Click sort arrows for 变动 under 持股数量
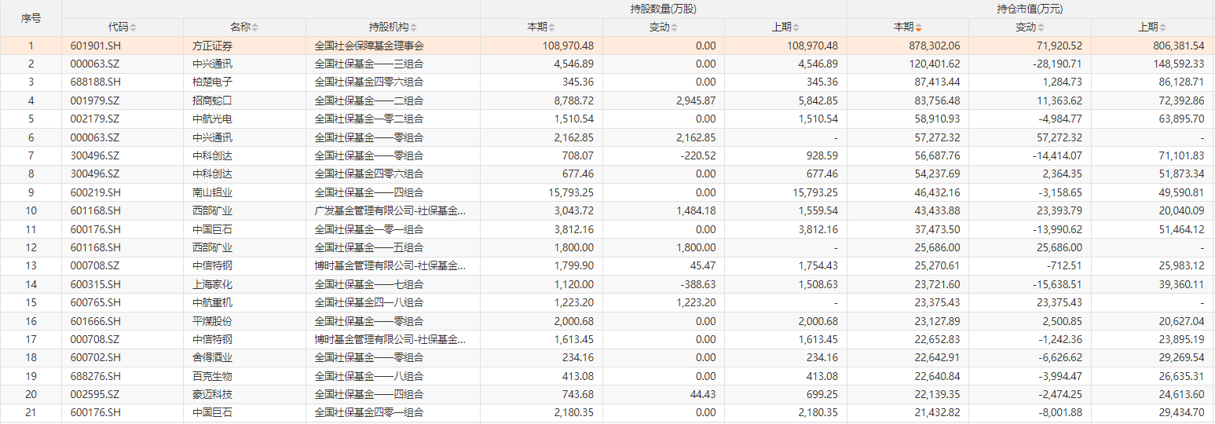 click(675, 27)
